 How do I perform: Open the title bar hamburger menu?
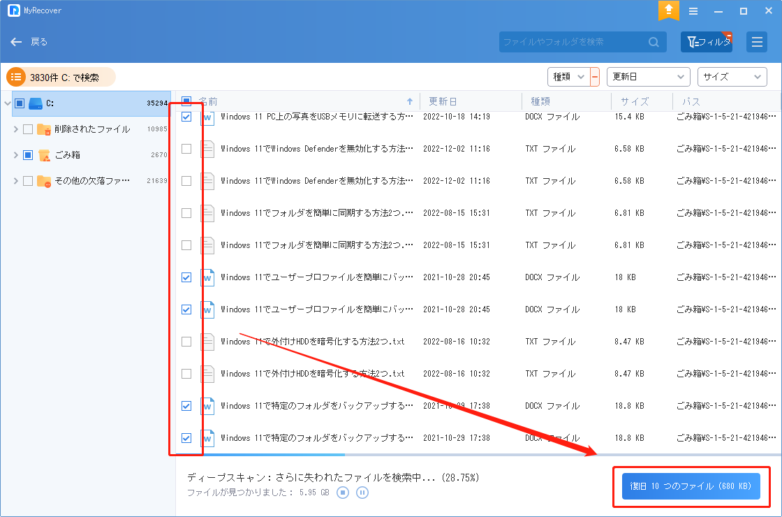pos(693,11)
